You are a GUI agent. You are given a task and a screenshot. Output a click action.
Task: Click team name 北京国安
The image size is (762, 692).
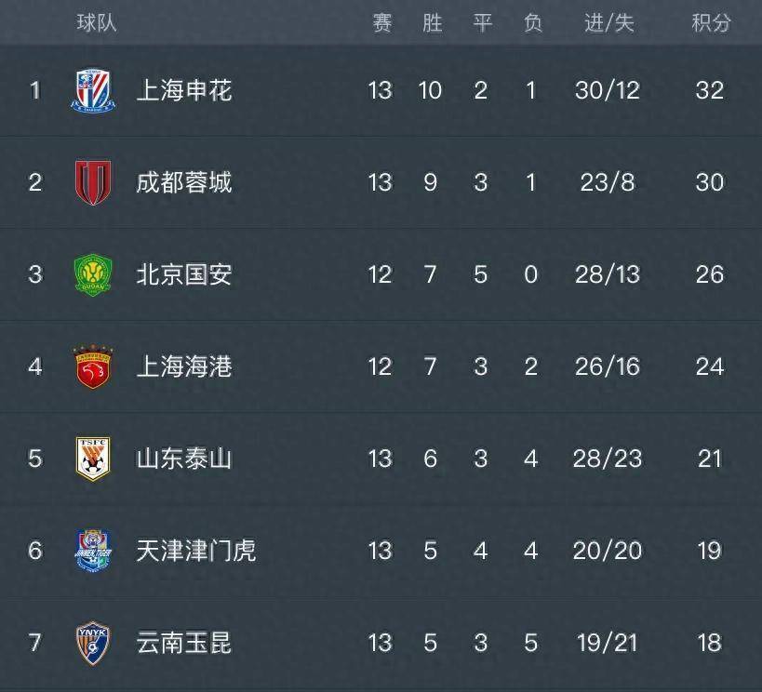click(184, 274)
